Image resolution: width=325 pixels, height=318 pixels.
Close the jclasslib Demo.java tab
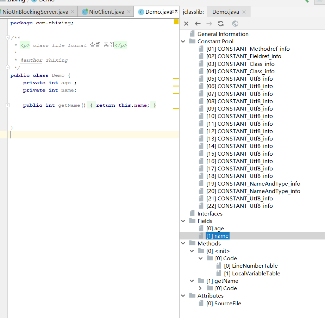(x=244, y=12)
